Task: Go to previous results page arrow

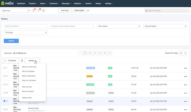Action: pos(80,53)
